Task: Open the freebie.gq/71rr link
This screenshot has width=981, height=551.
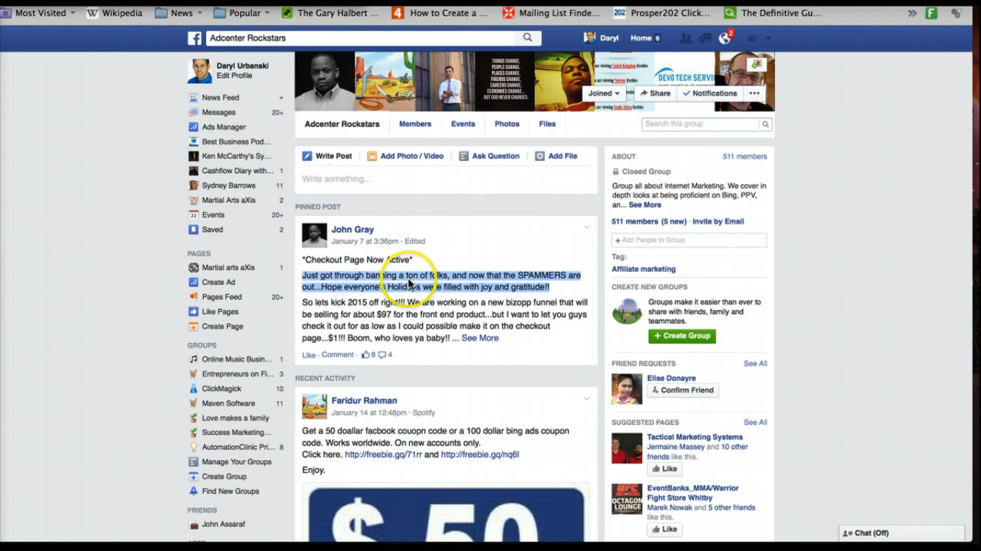Action: coord(383,455)
